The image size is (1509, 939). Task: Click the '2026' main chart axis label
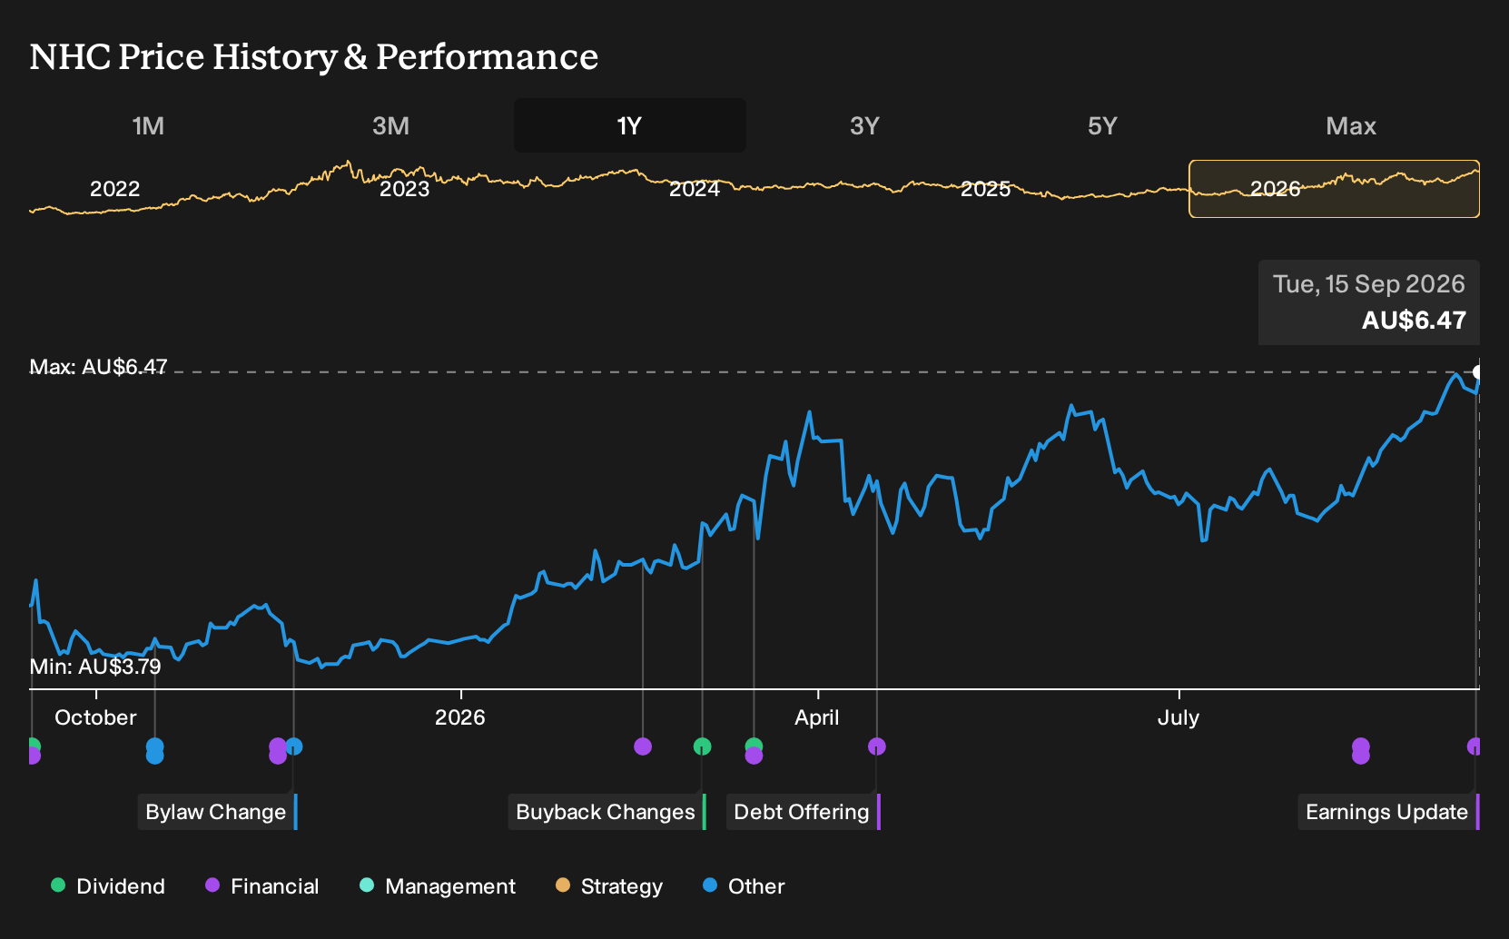point(460,717)
